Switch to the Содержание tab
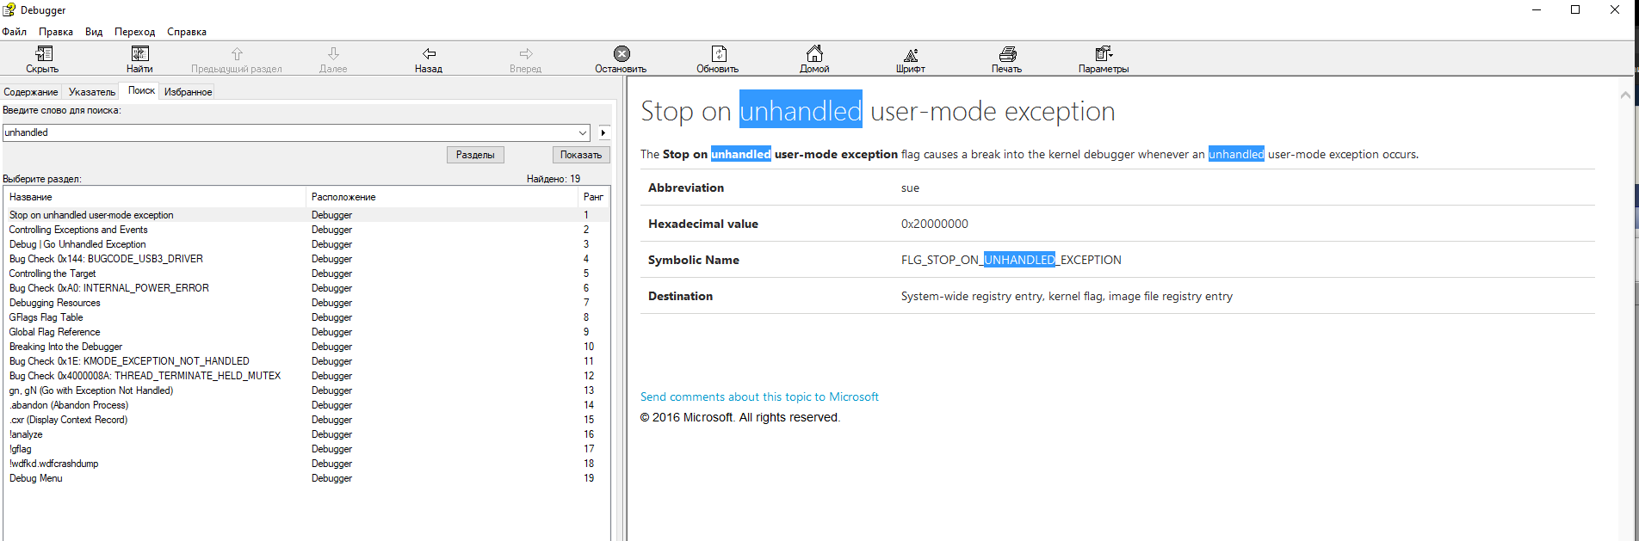Screen dimensions: 1639x541 pos(31,92)
